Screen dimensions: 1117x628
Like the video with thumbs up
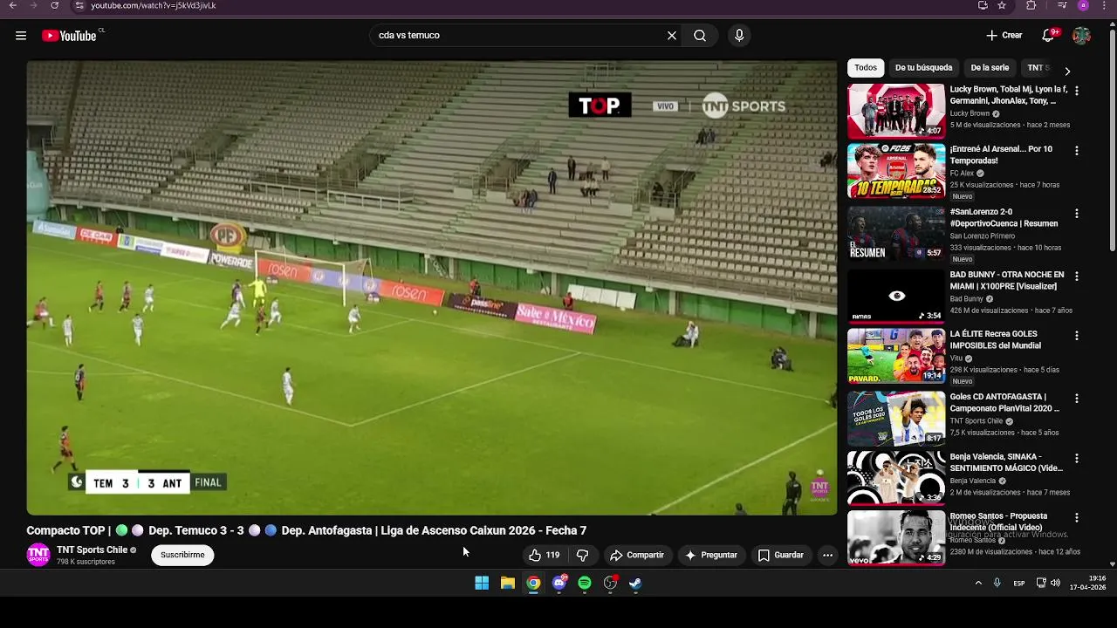click(x=544, y=555)
